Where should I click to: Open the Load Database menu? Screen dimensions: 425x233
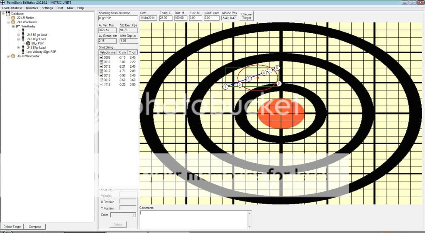coord(12,8)
